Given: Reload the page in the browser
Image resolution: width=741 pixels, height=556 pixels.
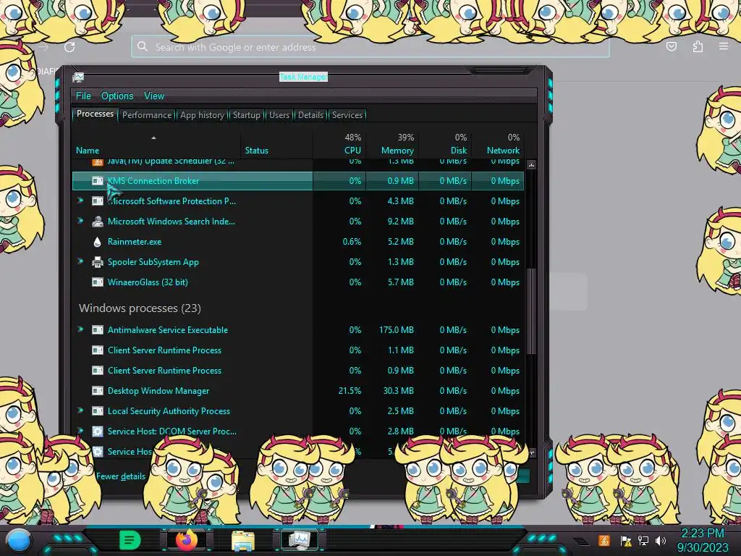Looking at the screenshot, I should (69, 47).
